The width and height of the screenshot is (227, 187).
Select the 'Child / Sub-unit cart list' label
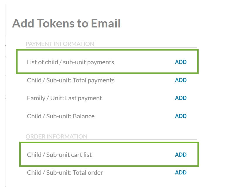(59, 155)
